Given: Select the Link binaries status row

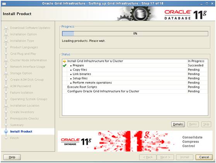Looking at the screenshot, I should click(135, 74).
